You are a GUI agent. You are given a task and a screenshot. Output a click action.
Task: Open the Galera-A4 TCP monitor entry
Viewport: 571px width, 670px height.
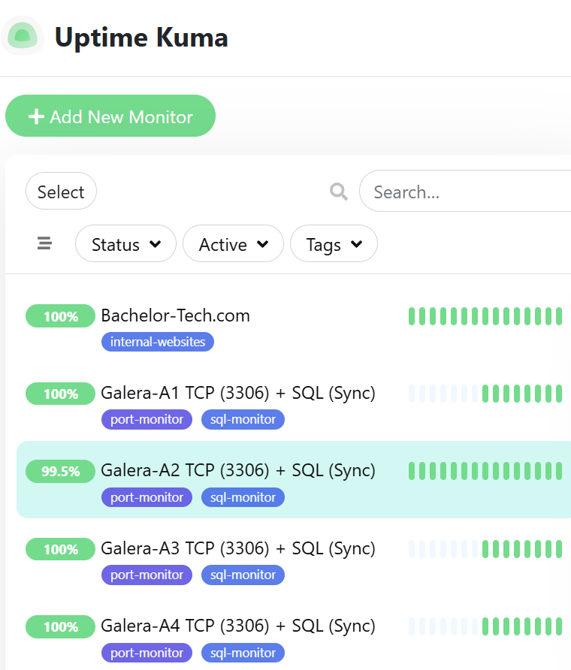coord(238,626)
